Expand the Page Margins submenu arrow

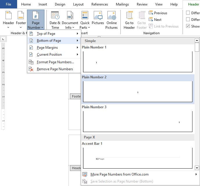78,48
